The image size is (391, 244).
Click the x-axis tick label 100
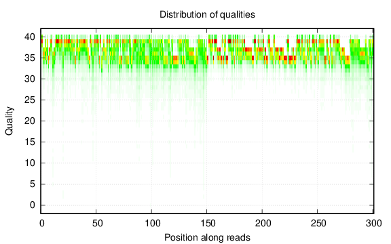point(153,224)
